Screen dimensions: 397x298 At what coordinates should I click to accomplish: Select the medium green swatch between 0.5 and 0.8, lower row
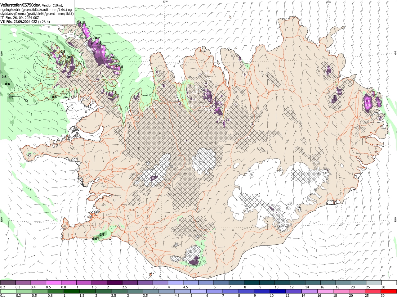[40, 291]
